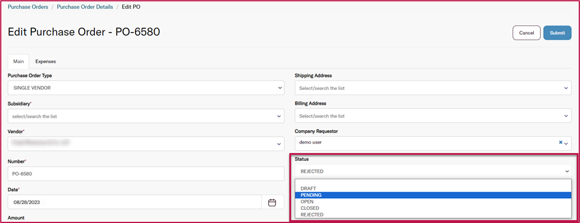Select the Main tab
This screenshot has height=223, width=580.
tap(18, 62)
